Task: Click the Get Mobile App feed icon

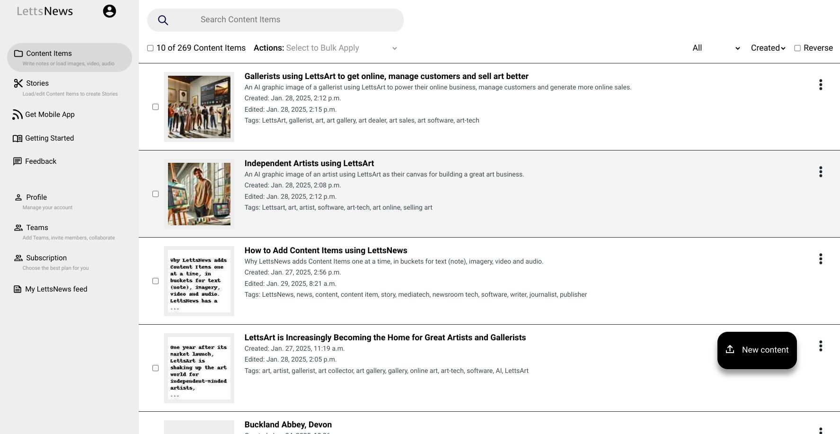Action: [18, 115]
